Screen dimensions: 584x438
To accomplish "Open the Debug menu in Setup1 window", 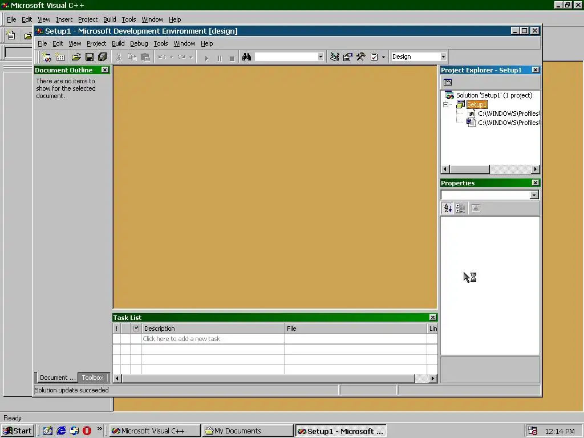I will click(x=139, y=43).
